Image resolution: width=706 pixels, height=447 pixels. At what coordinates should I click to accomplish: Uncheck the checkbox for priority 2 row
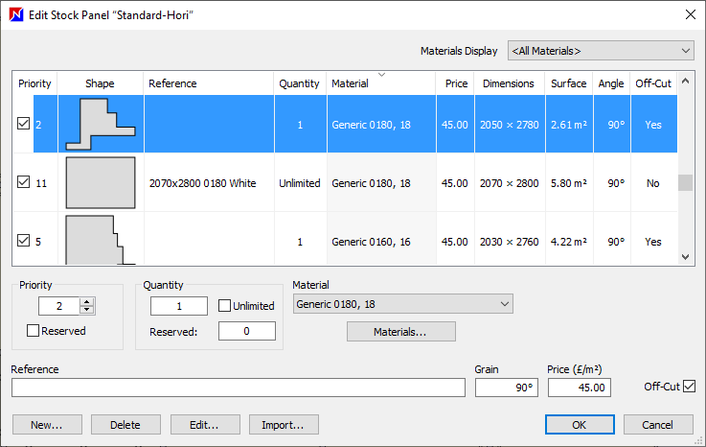(23, 124)
